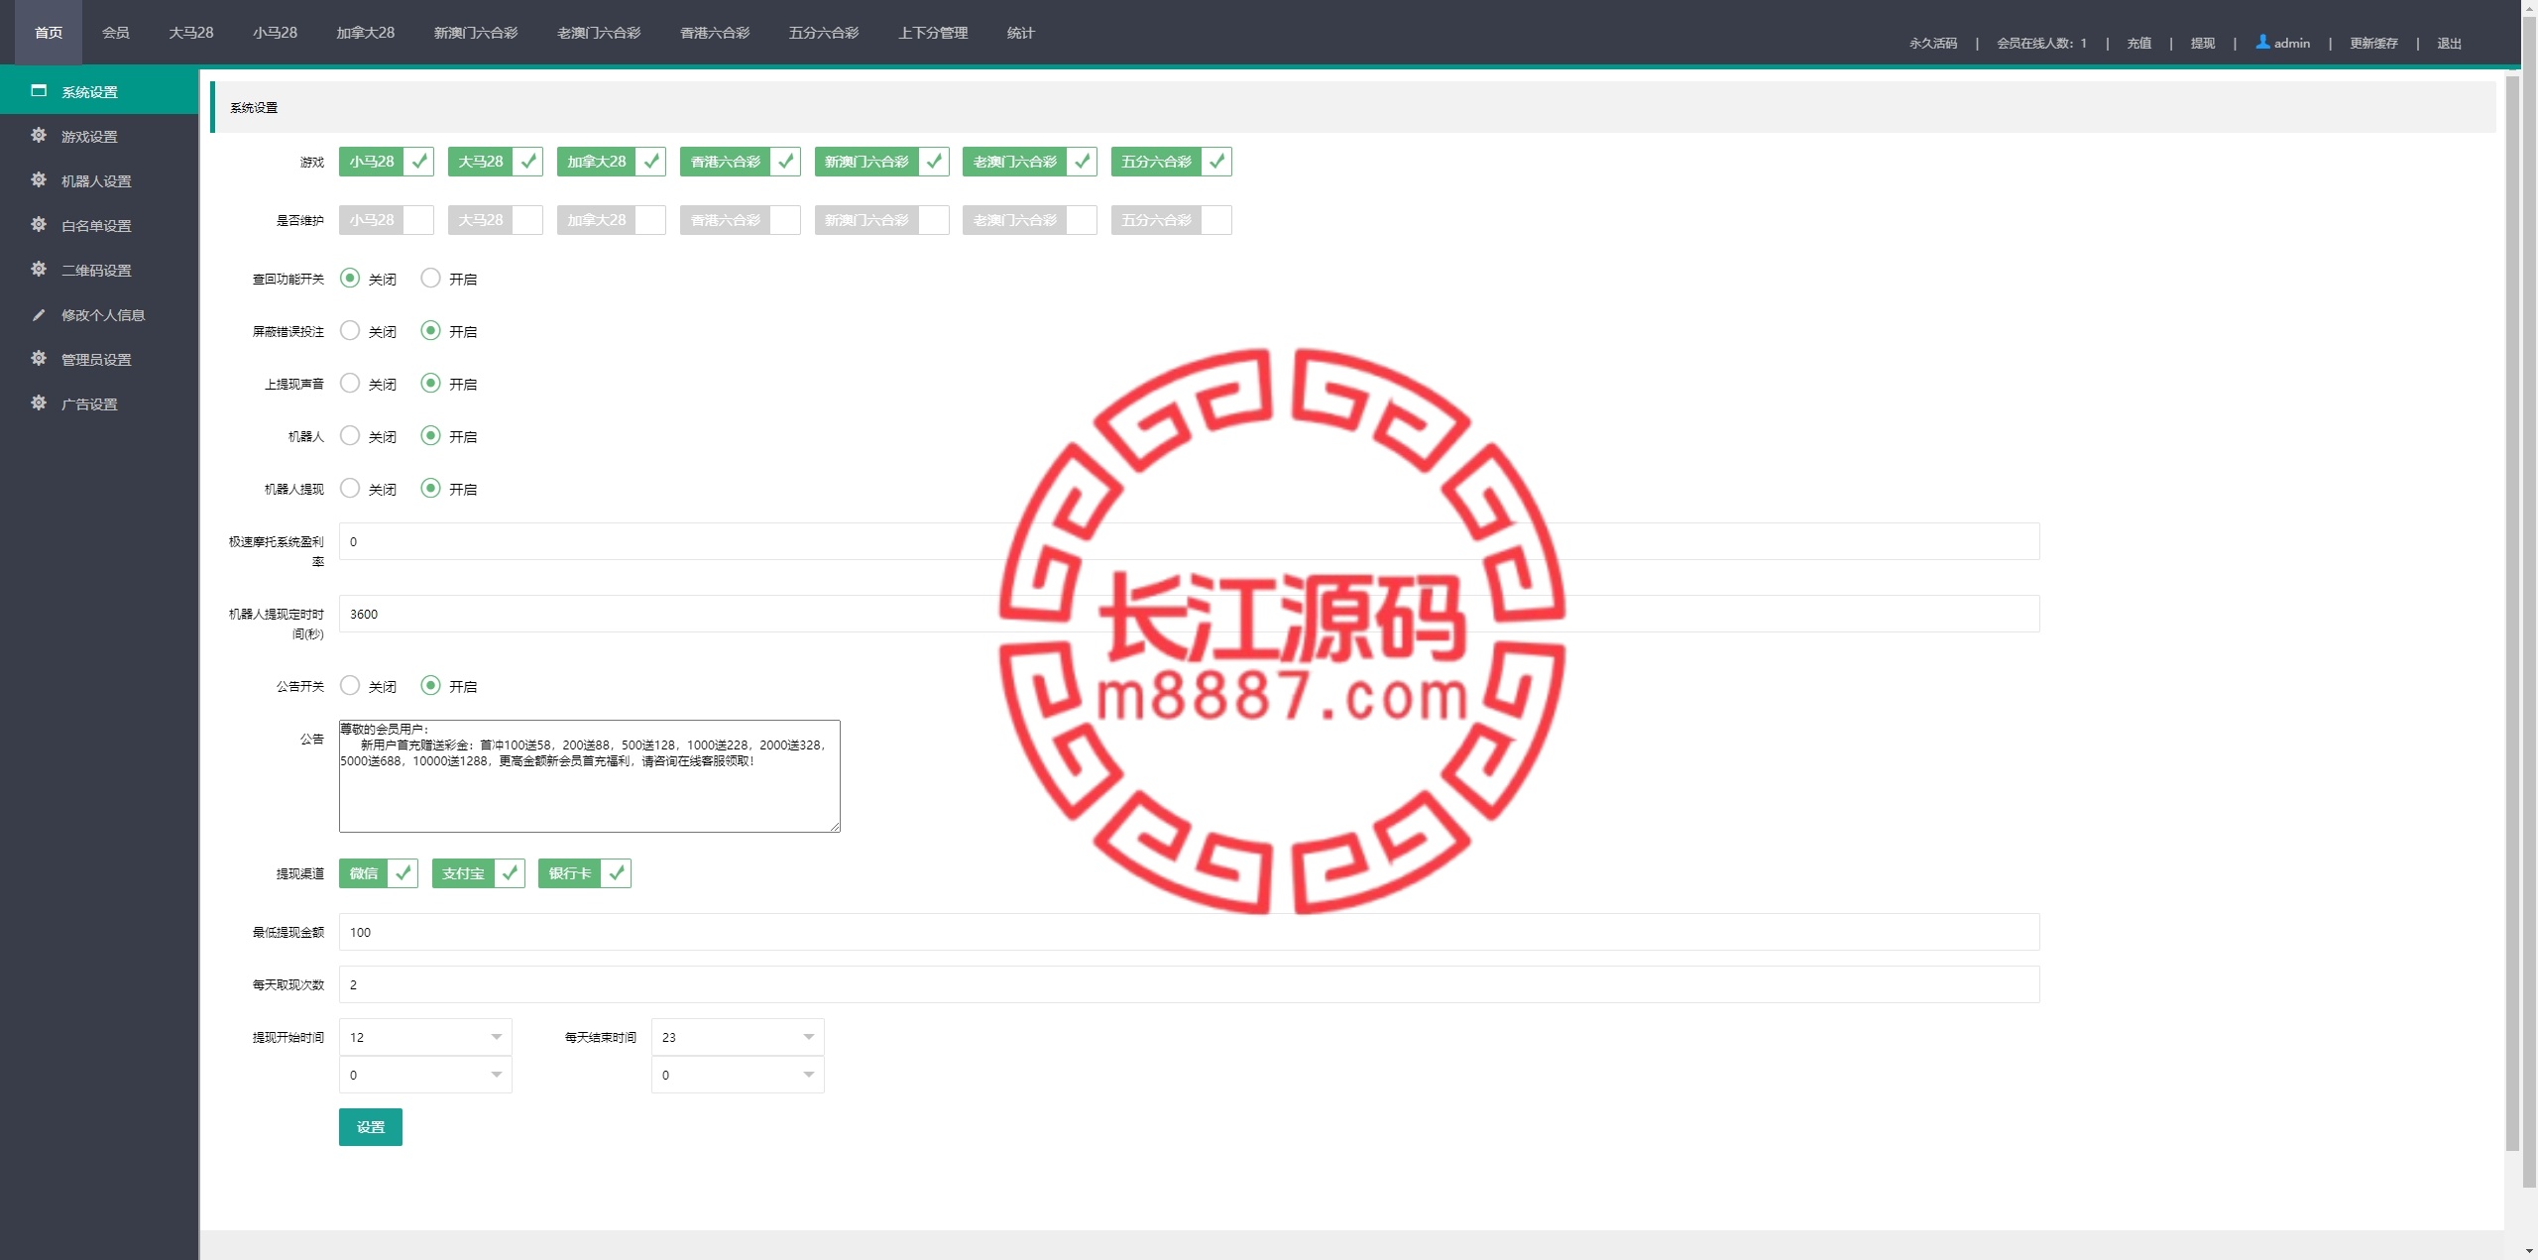The height and width of the screenshot is (1260, 2538).
Task: Click the 充值 header link
Action: point(2139,43)
